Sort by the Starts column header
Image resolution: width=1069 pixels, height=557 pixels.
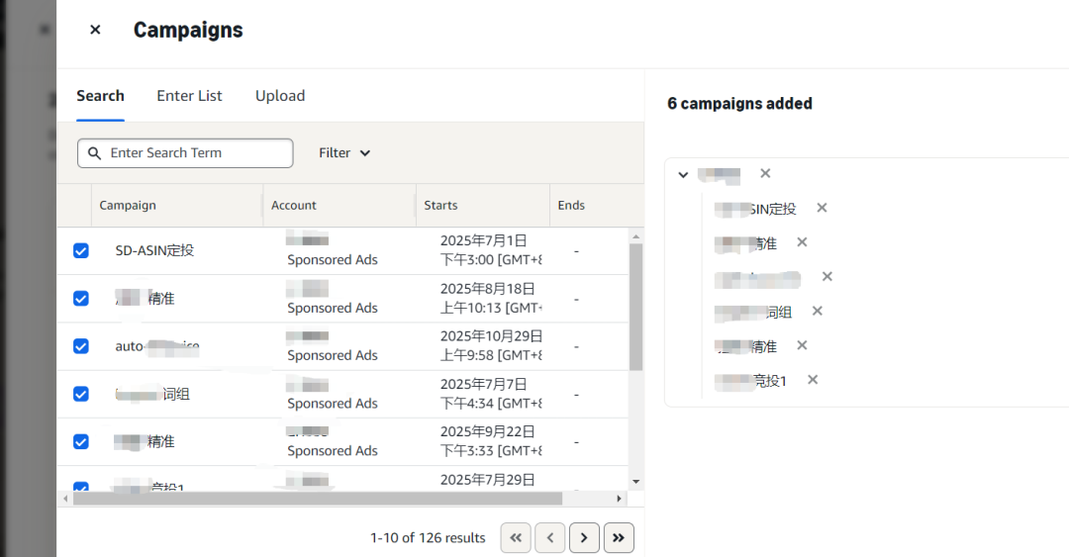[x=440, y=206]
